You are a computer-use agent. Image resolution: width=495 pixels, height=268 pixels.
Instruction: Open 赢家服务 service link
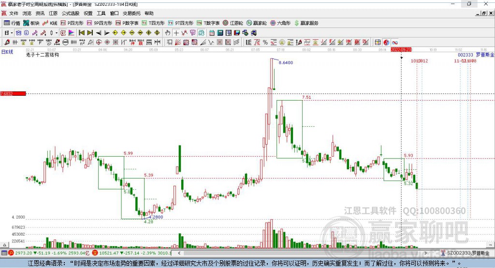click(306, 23)
